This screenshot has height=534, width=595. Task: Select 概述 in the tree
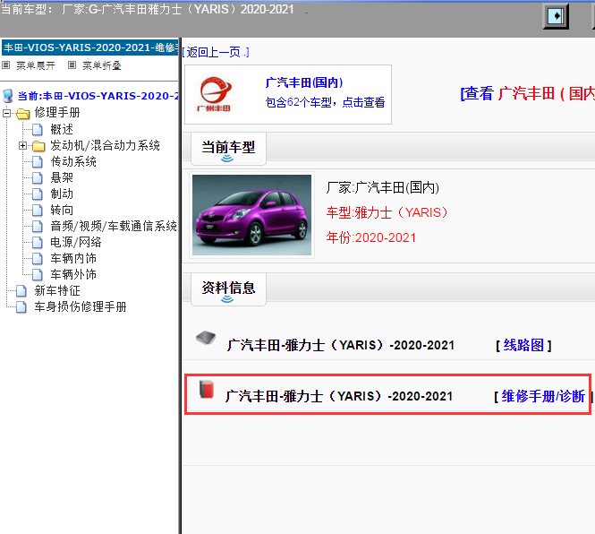[x=62, y=130]
